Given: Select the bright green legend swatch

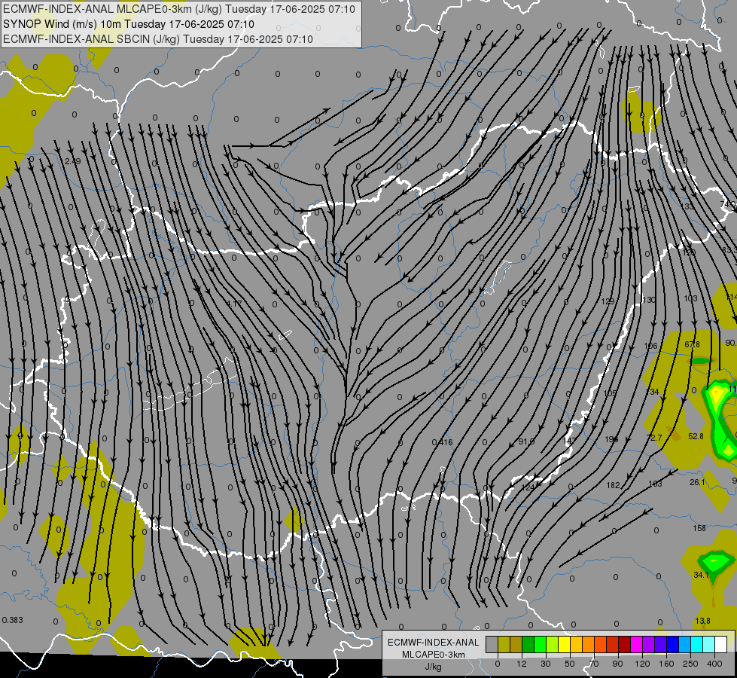Looking at the screenshot, I should pyautogui.click(x=540, y=644).
